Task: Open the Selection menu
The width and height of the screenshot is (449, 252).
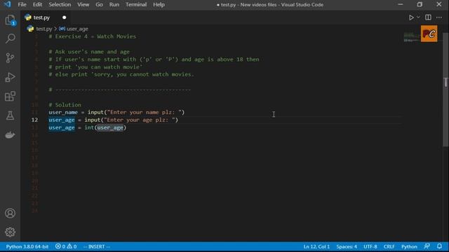Action: point(60,5)
